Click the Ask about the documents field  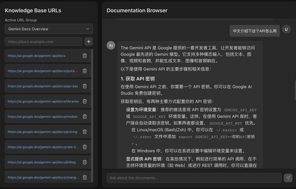(x=194, y=178)
